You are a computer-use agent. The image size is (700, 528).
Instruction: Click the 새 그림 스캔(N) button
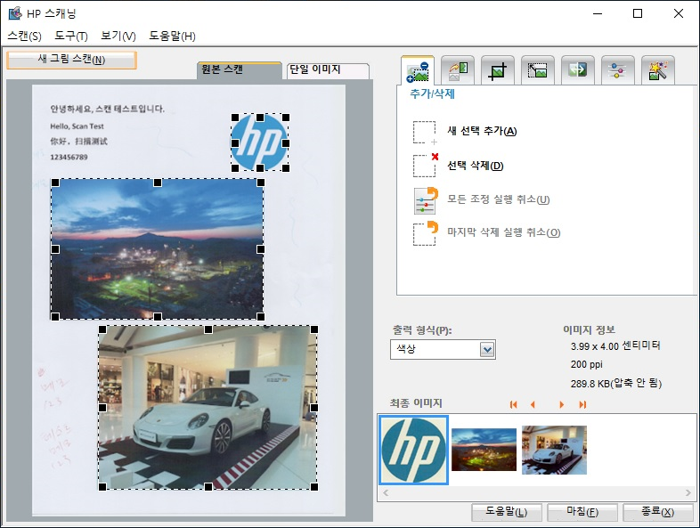coord(71,60)
